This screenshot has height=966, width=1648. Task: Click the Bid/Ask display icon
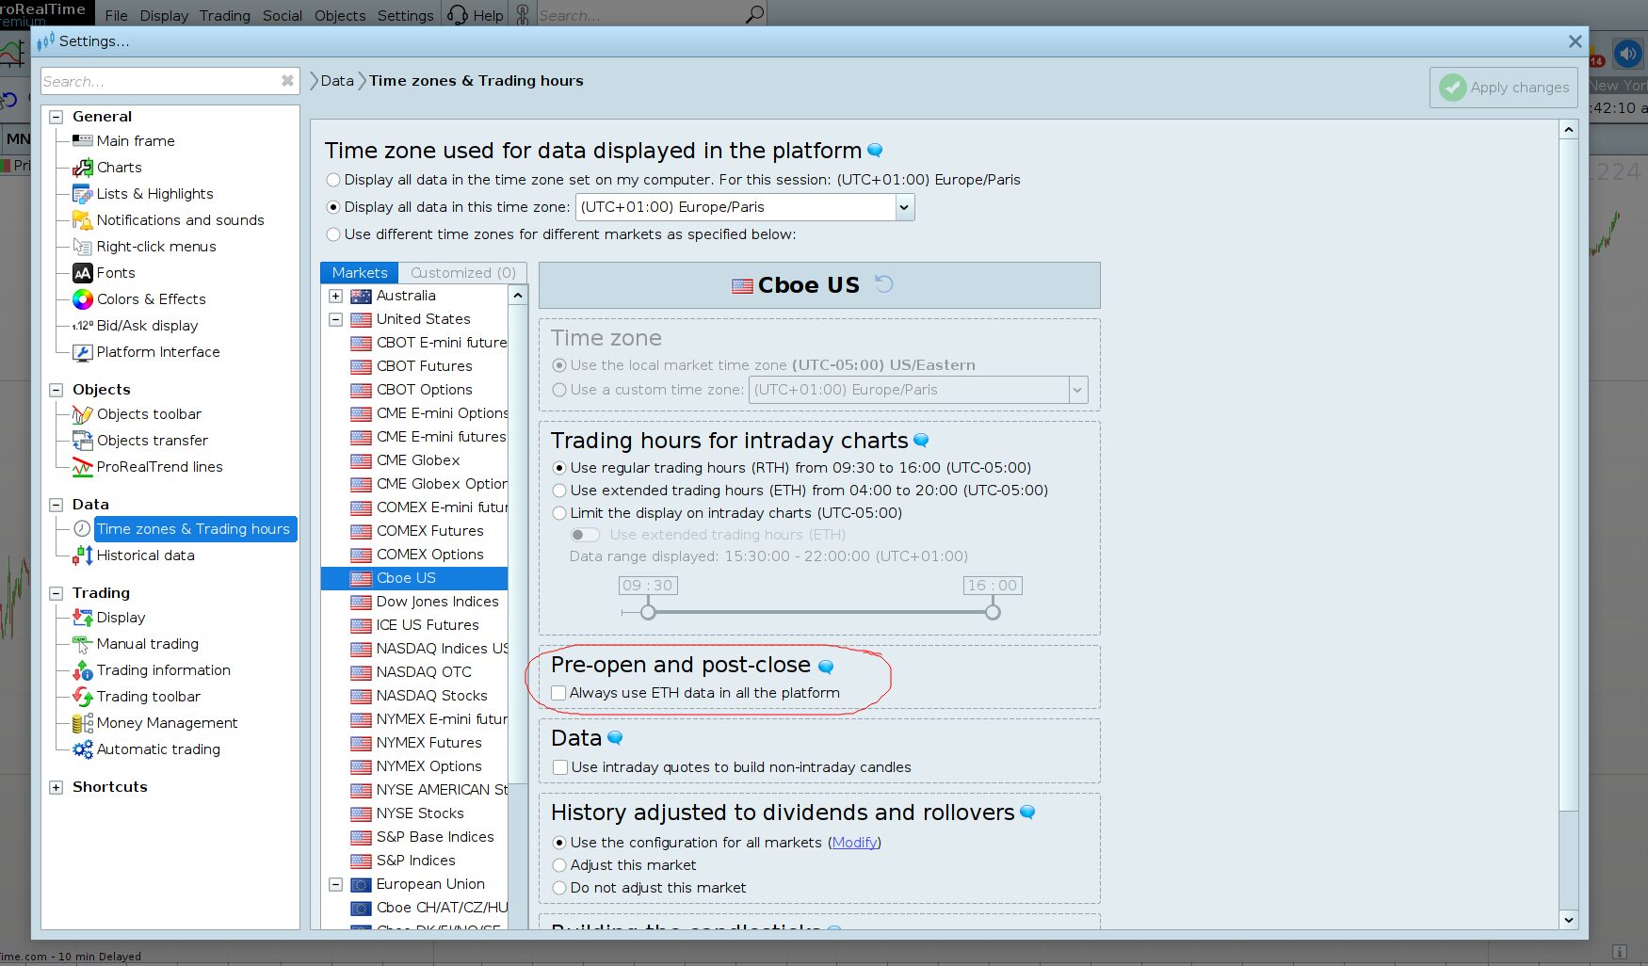pyautogui.click(x=82, y=326)
